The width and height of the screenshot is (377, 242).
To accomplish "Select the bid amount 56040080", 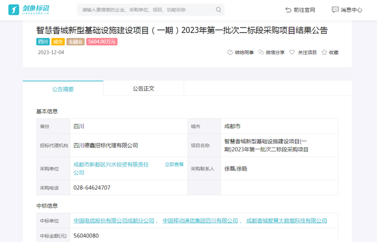I will click(86, 236).
